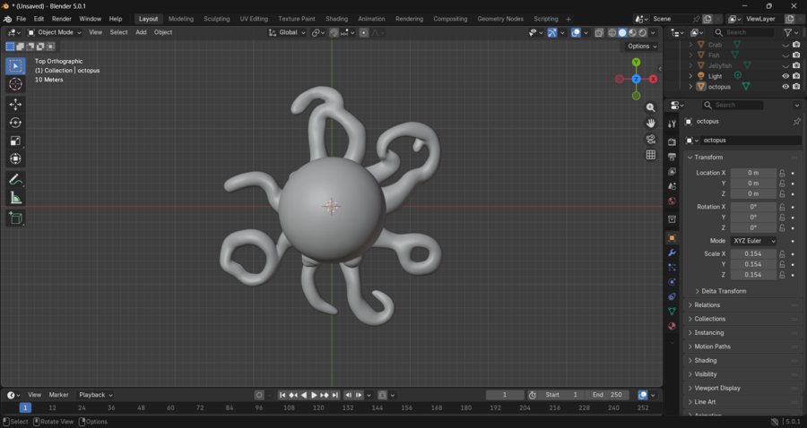Open the Playback popover in timeline
Image resolution: width=807 pixels, height=428 pixels.
(95, 395)
